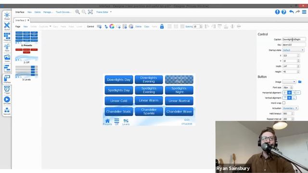The image size is (308, 173).
Task: Set horizontal alignment to left
Action: [x=285, y=93]
